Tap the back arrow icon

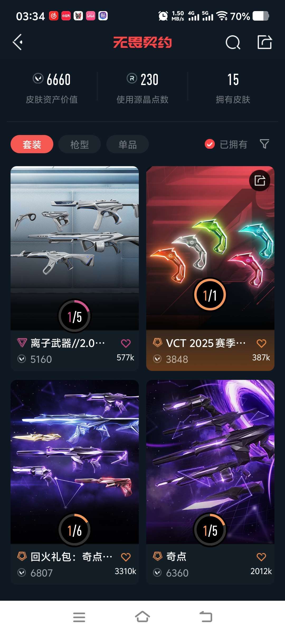17,42
